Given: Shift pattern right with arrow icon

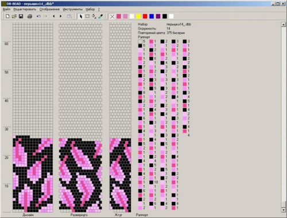Looking at the screenshot, I should (61, 17).
